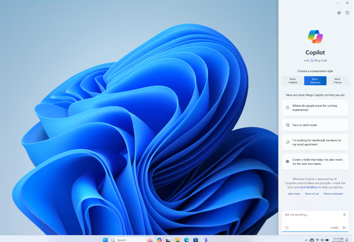The image size is (354, 242).
Task: Click the Copilot icon in the taskbar
Action: point(160,240)
